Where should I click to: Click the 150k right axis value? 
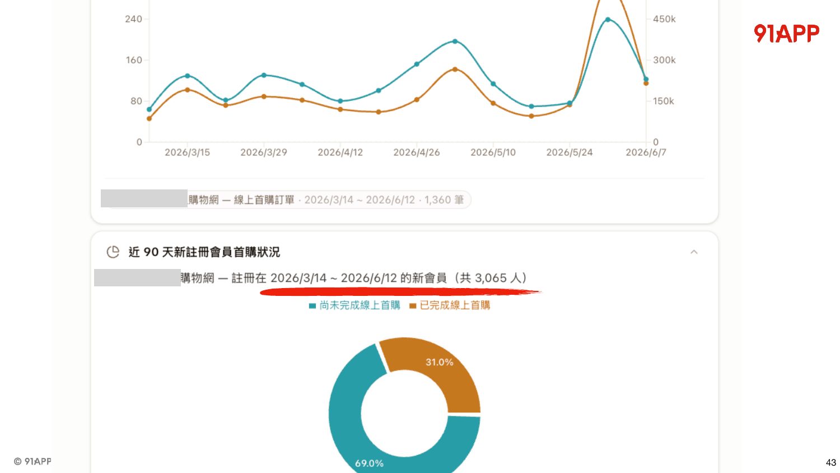pyautogui.click(x=664, y=101)
